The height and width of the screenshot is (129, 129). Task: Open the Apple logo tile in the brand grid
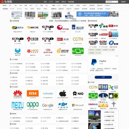click(63, 93)
